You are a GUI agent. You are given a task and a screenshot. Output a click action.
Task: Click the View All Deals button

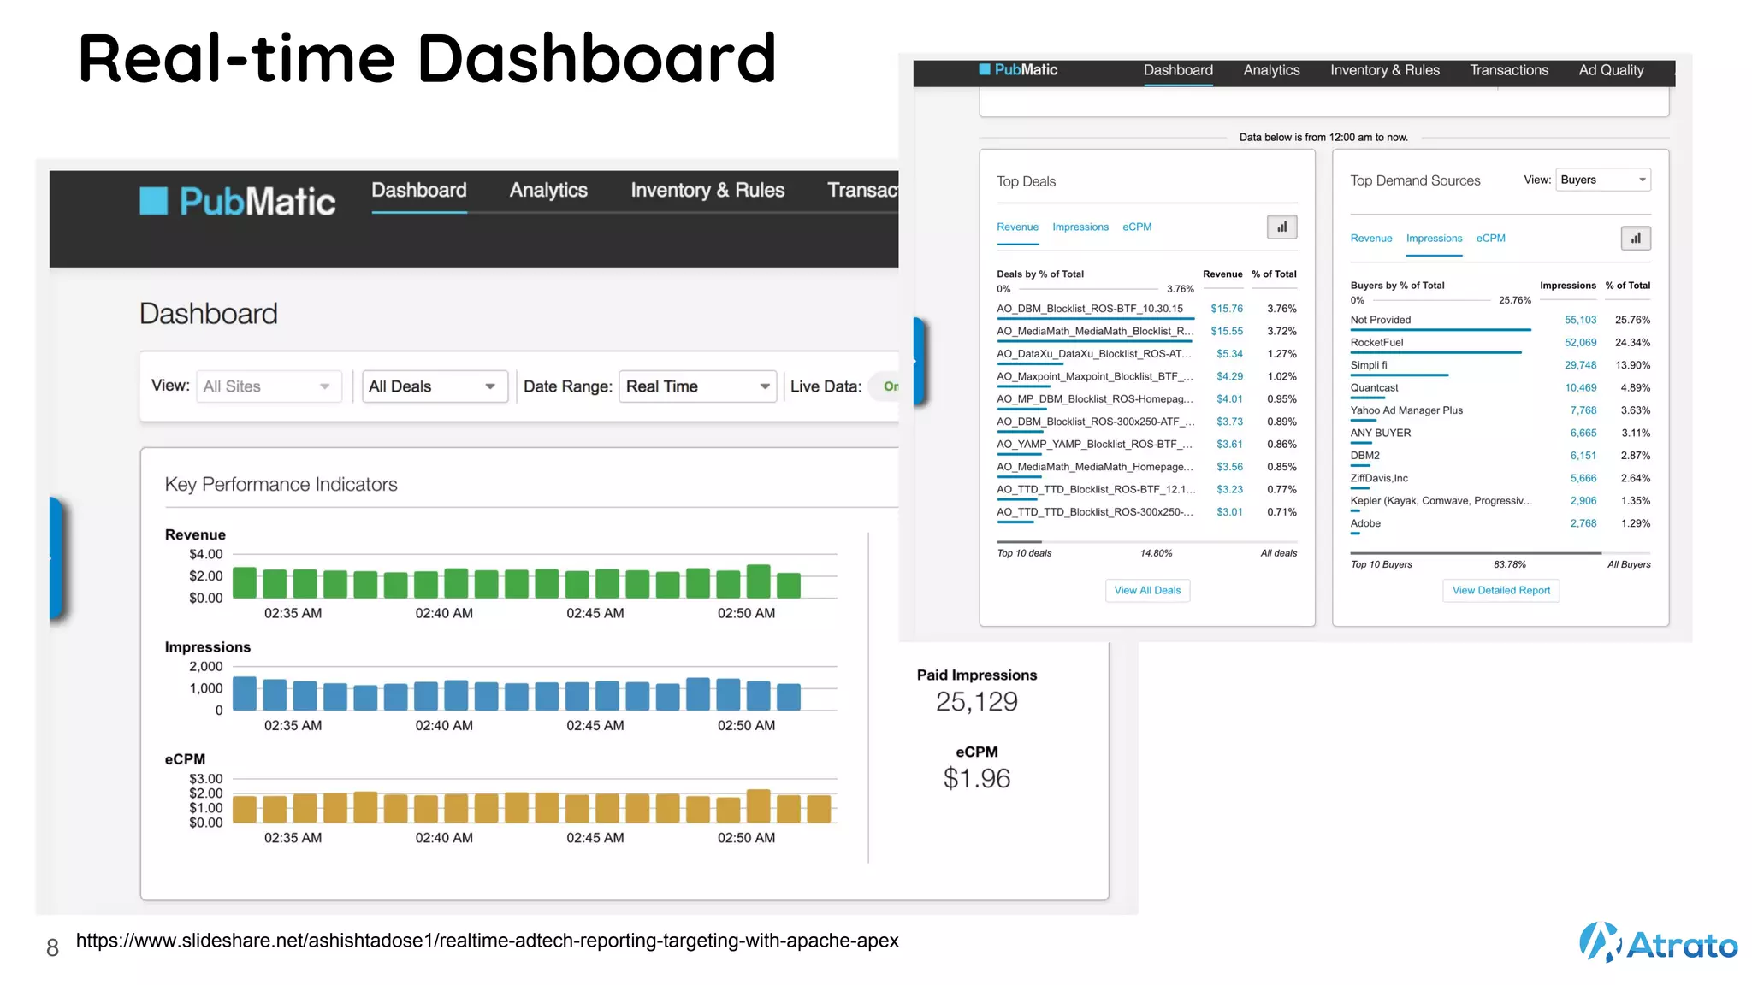(1147, 591)
